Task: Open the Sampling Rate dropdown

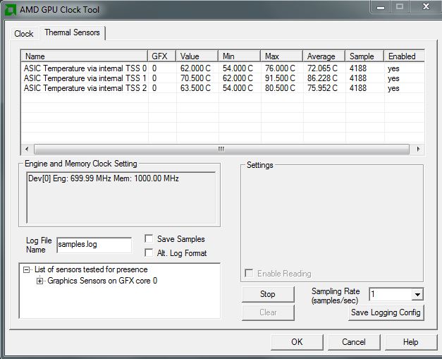Action: [x=417, y=295]
